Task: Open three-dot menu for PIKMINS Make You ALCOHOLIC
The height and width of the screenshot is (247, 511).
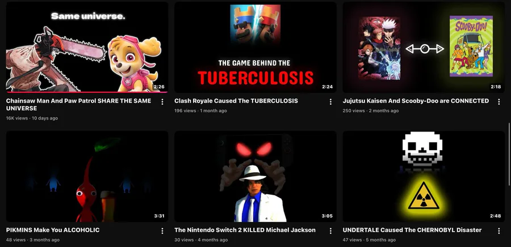Action: pyautogui.click(x=162, y=231)
